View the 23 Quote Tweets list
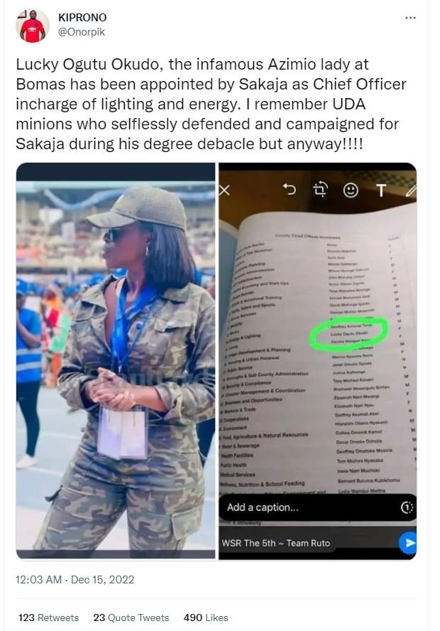The height and width of the screenshot is (631, 440). coord(131,617)
